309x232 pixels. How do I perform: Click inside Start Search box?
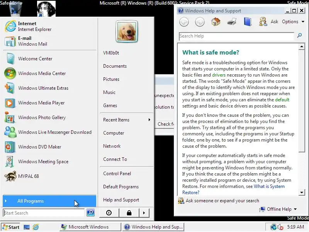pyautogui.click(x=44, y=213)
